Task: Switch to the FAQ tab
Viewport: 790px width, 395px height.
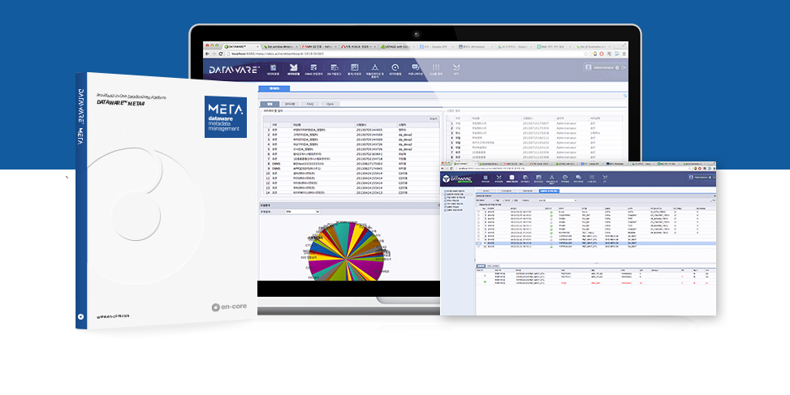Action: (310, 104)
